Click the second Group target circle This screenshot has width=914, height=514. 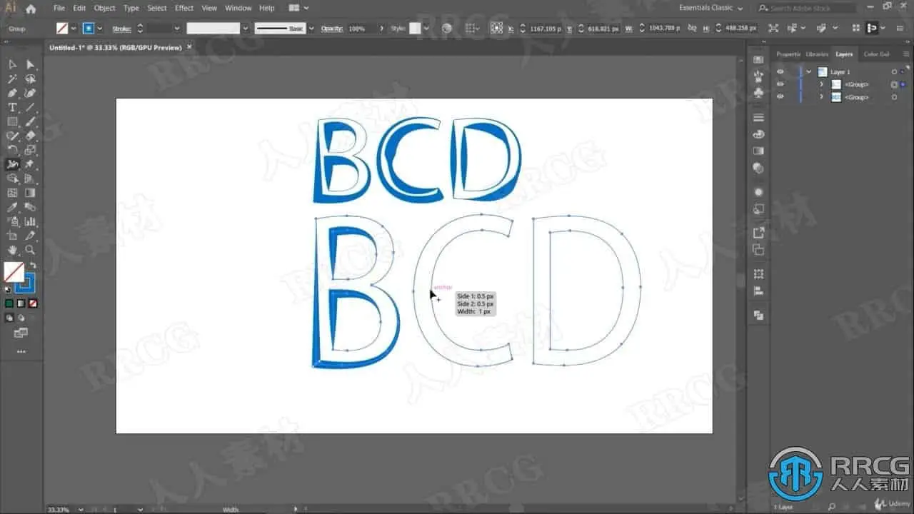pyautogui.click(x=894, y=96)
